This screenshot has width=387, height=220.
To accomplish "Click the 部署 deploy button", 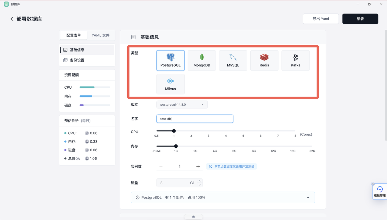I will coord(360,19).
